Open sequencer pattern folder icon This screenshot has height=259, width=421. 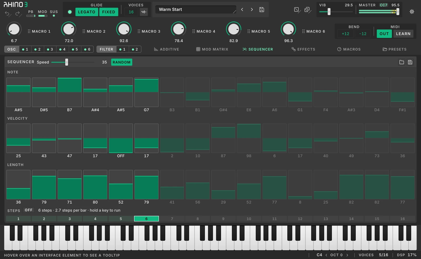402,62
